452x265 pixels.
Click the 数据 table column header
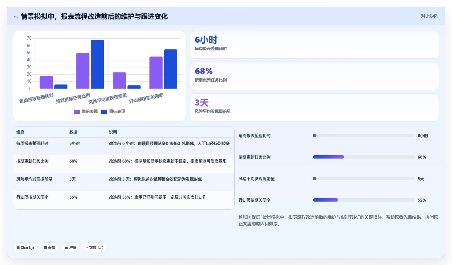[x=73, y=132]
